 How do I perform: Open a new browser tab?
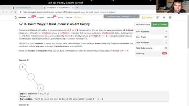(77, 8)
